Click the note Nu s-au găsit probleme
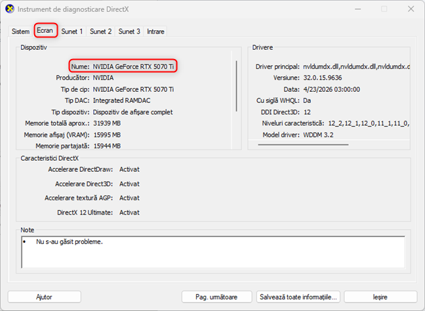425x311 pixels. 70,241
